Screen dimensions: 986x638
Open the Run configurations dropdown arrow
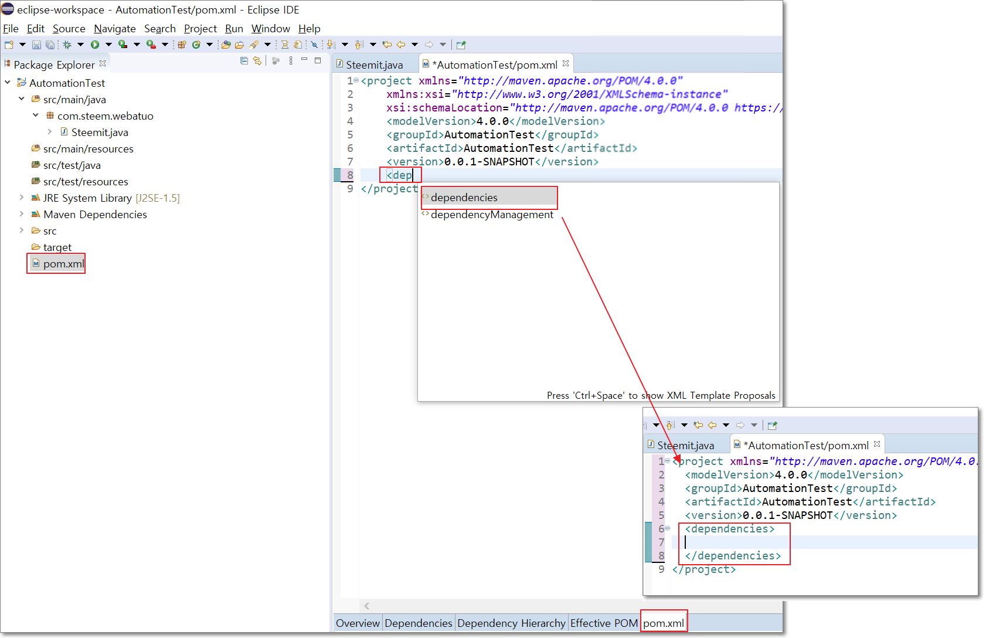point(108,45)
